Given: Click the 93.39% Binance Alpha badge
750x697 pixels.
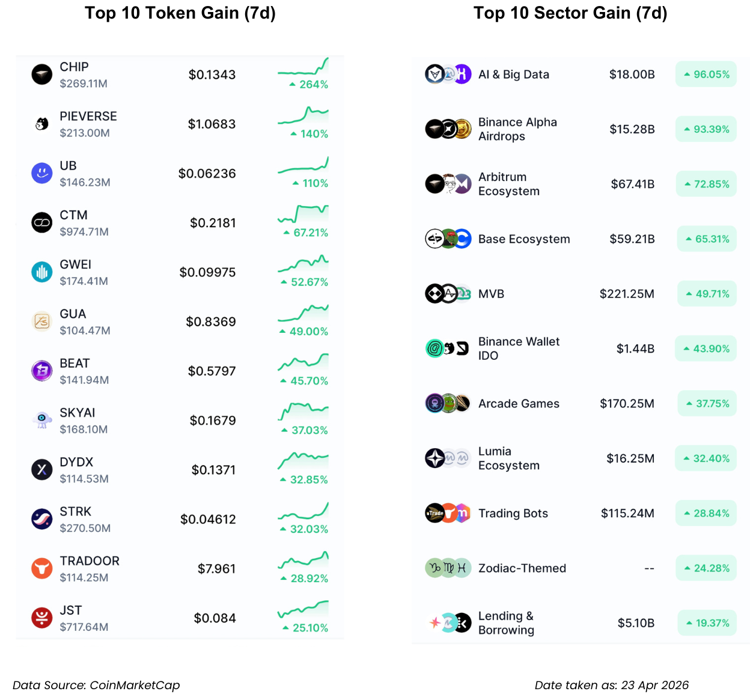Looking at the screenshot, I should click(706, 129).
